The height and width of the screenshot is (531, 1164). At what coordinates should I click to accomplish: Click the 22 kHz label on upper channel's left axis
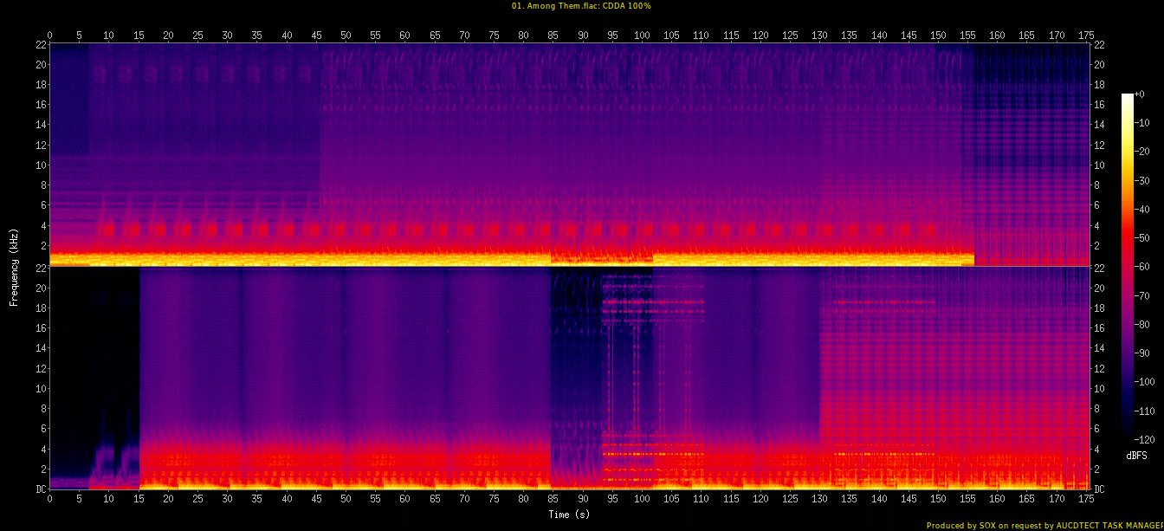point(40,44)
